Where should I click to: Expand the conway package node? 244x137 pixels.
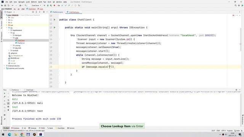[x=11, y=46]
